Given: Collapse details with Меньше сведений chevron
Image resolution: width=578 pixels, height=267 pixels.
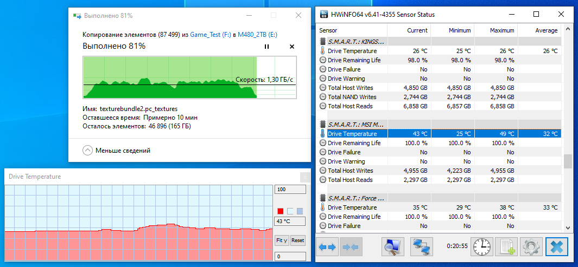Looking at the screenshot, I should click(87, 151).
